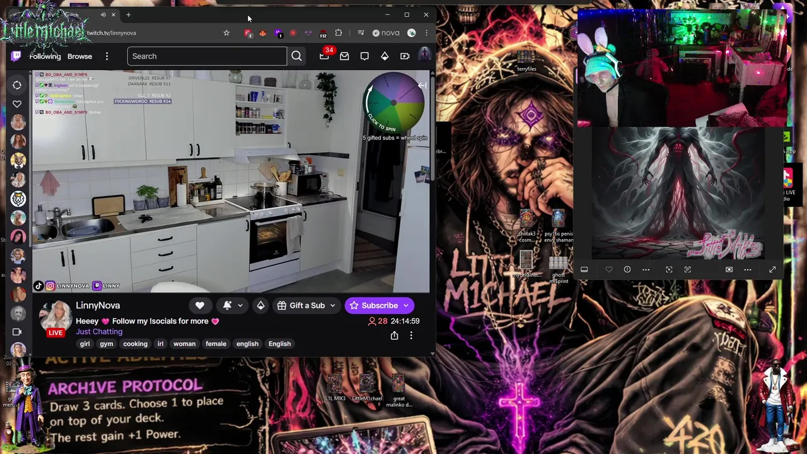Expand photo viewer to fullscreen

772,270
